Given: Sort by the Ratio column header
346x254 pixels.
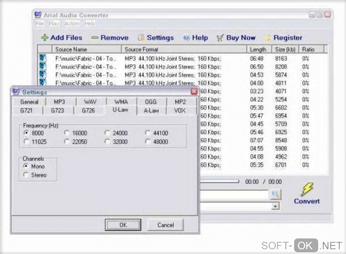Looking at the screenshot, I should coord(311,49).
